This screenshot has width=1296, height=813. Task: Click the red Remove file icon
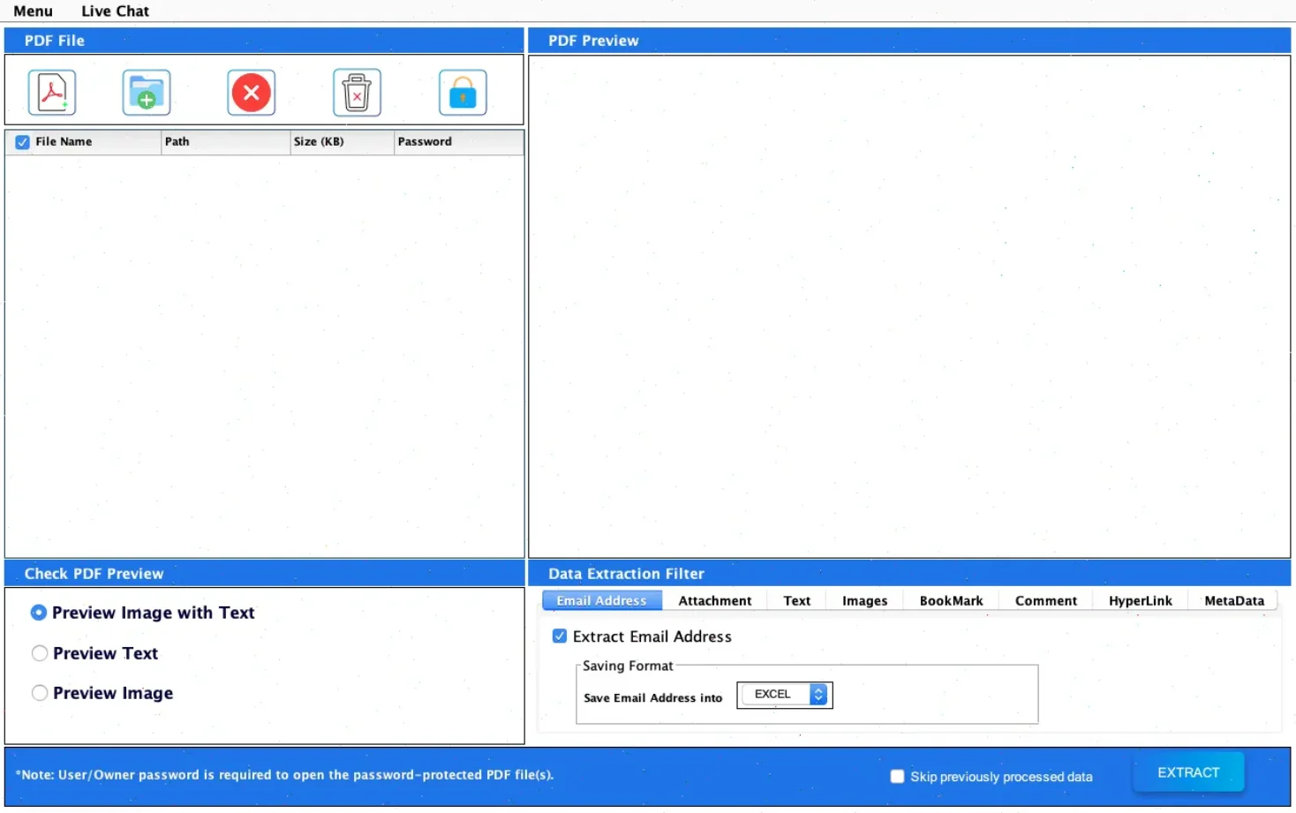(252, 93)
